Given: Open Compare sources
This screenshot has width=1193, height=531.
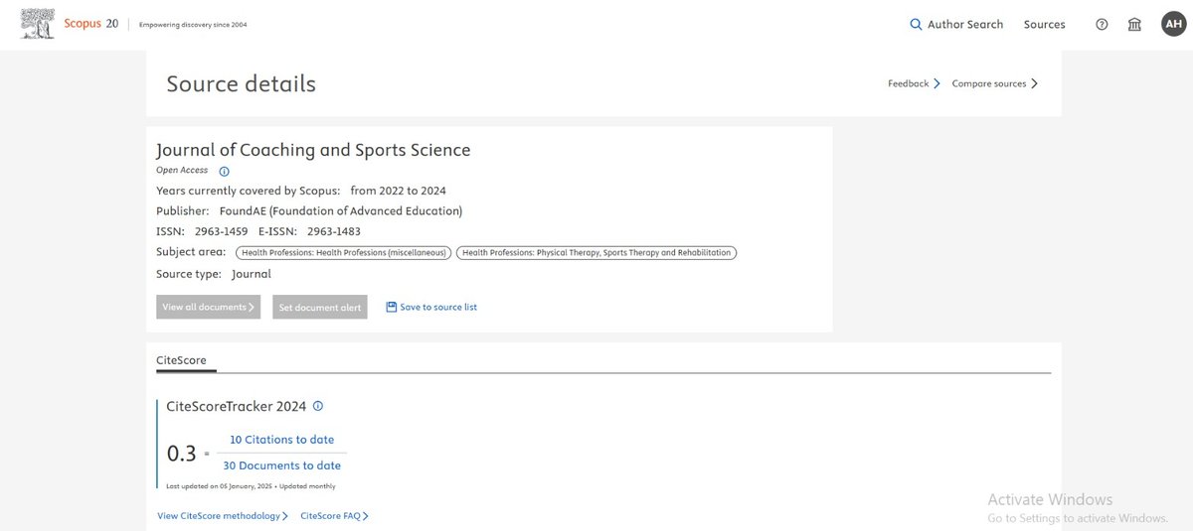Looking at the screenshot, I should click(x=989, y=83).
